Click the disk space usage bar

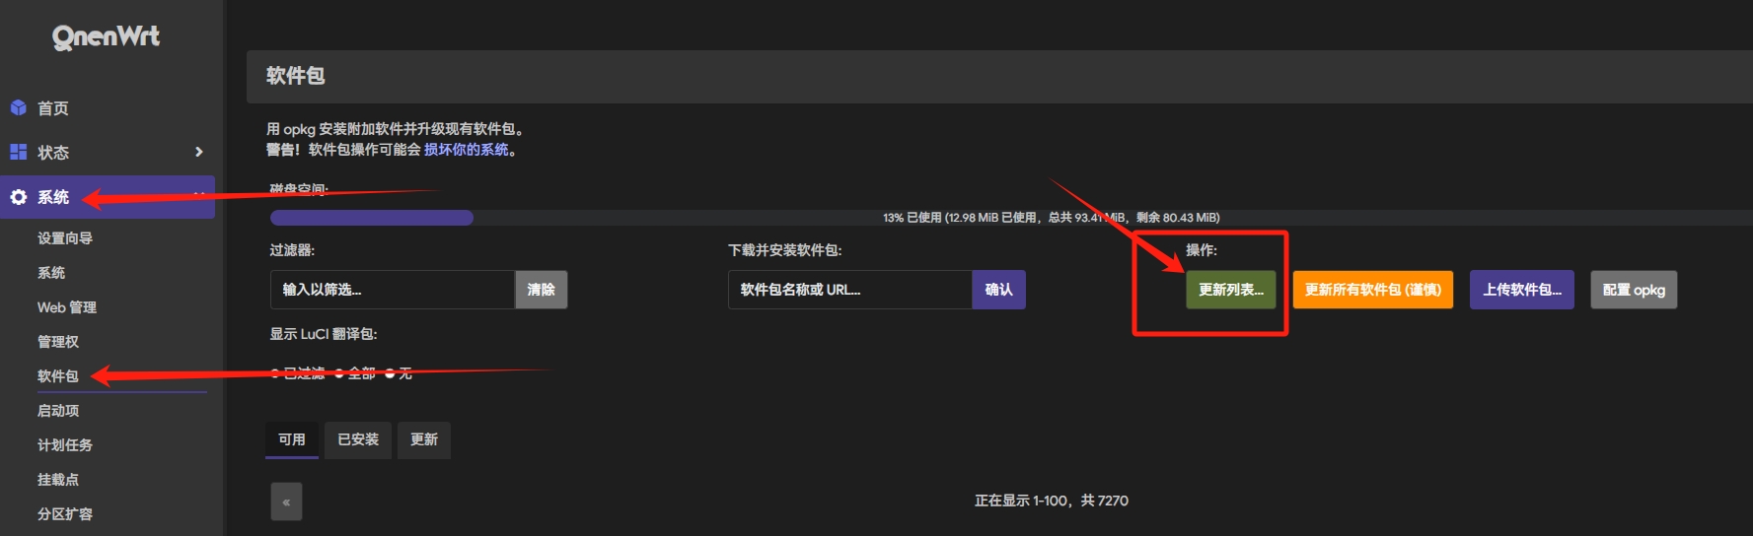[1011, 218]
